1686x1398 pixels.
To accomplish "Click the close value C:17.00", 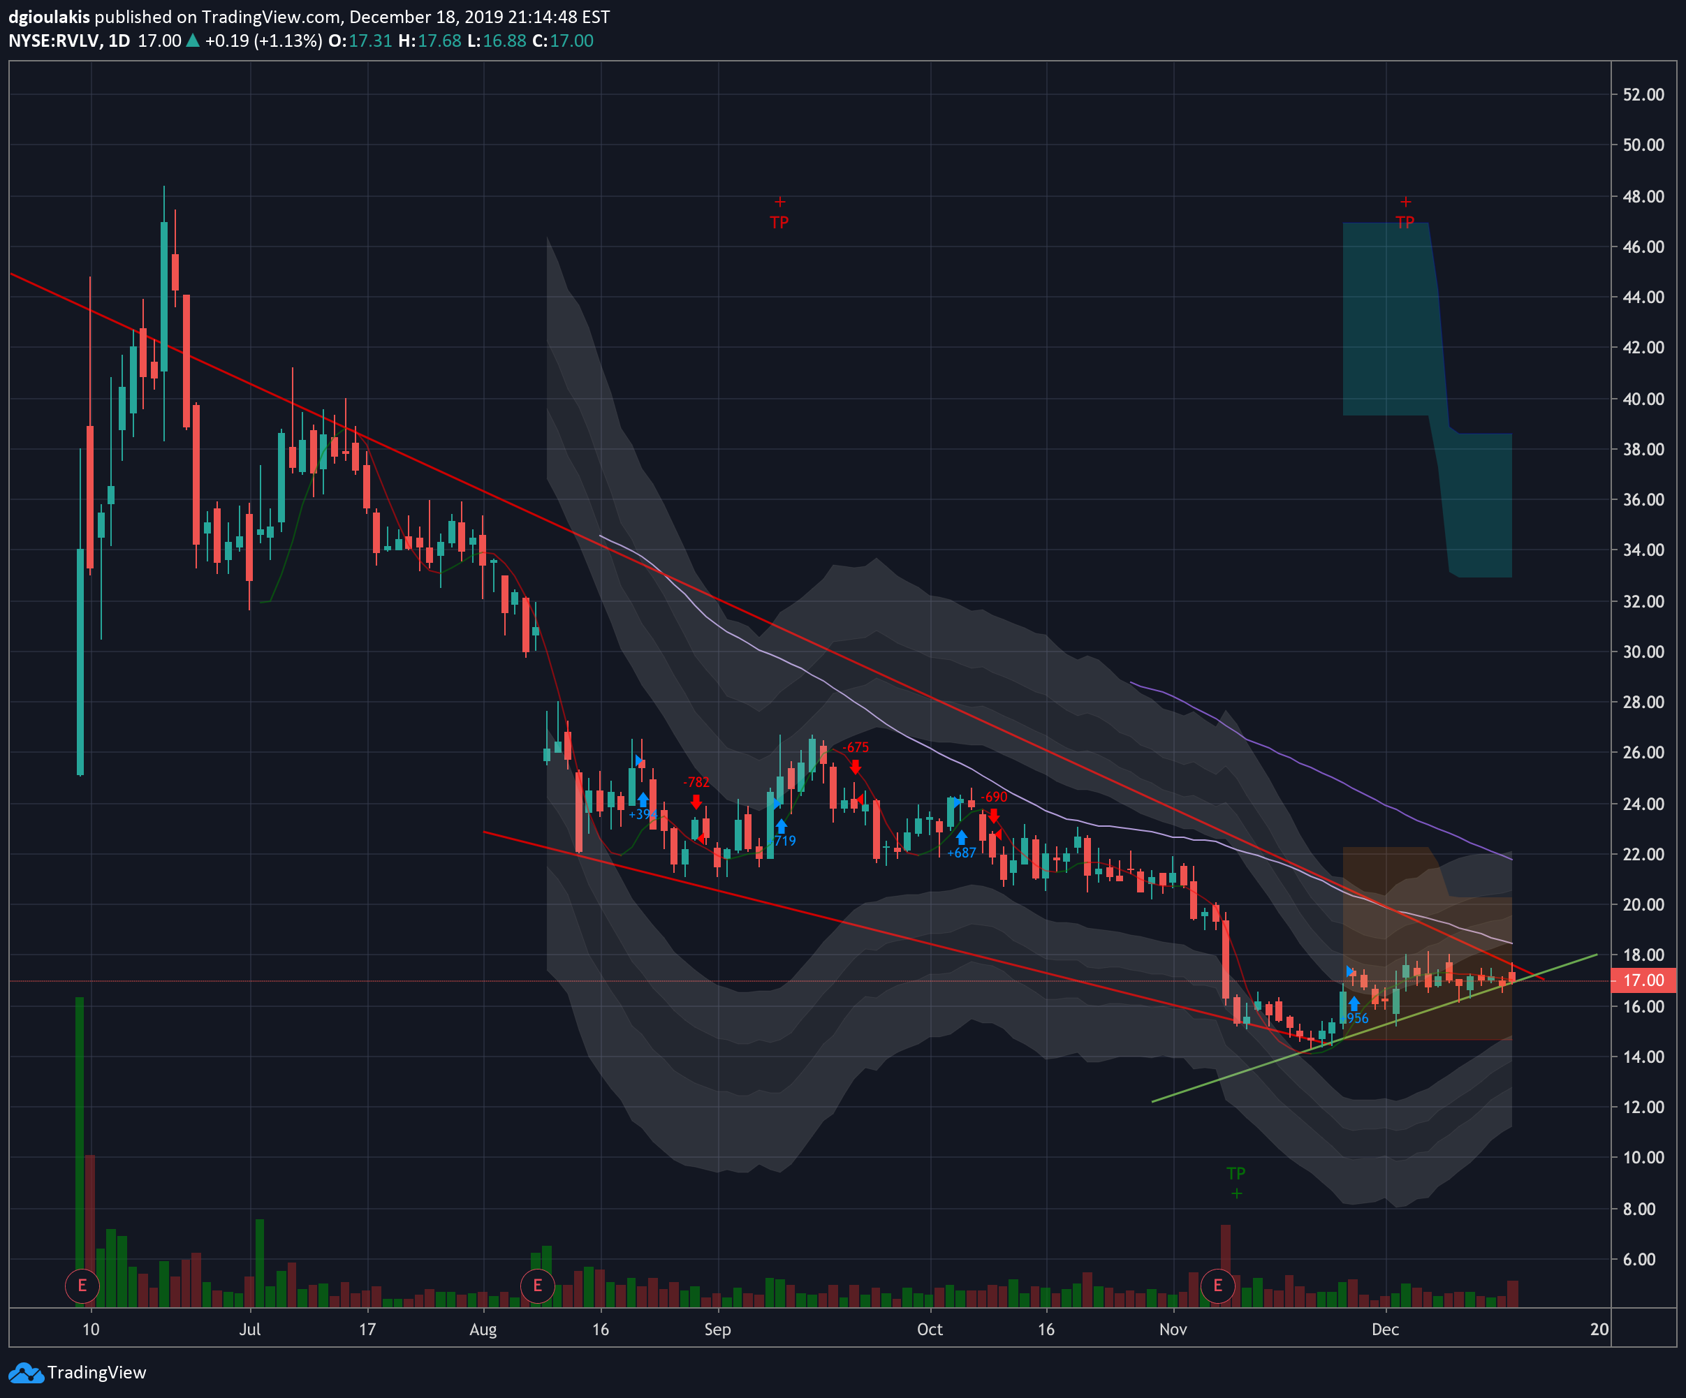I will 563,41.
